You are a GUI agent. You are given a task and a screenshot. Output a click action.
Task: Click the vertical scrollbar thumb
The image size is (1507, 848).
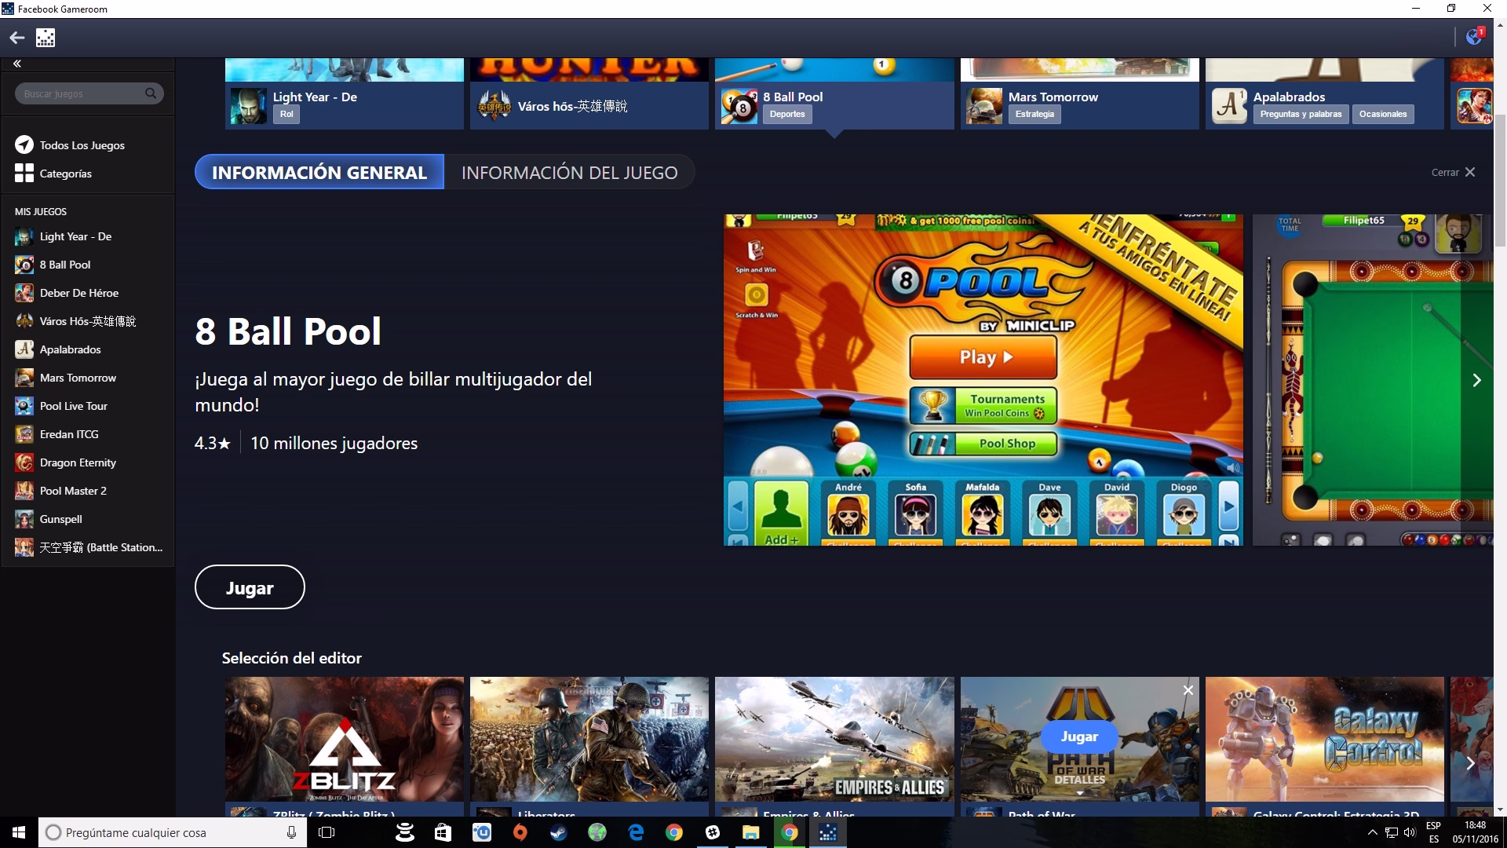(x=1500, y=181)
